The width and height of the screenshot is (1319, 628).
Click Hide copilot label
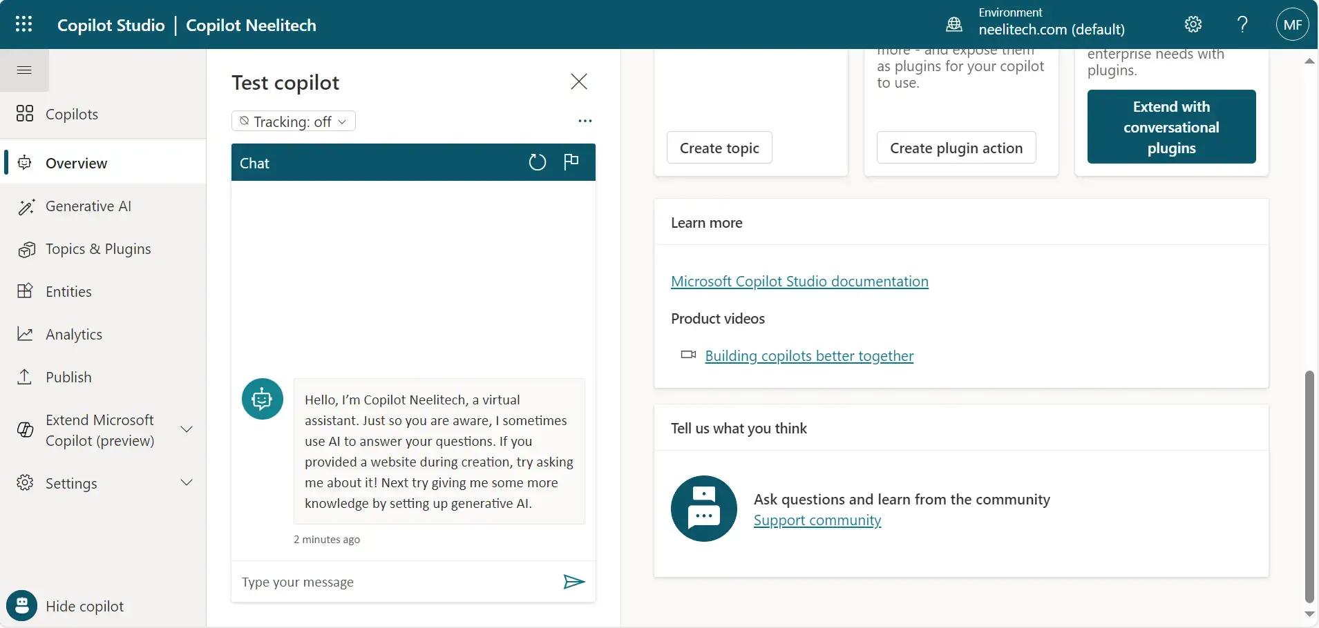pyautogui.click(x=84, y=606)
